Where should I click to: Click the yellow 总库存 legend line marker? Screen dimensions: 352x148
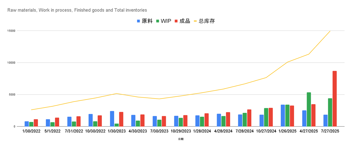coord(195,21)
